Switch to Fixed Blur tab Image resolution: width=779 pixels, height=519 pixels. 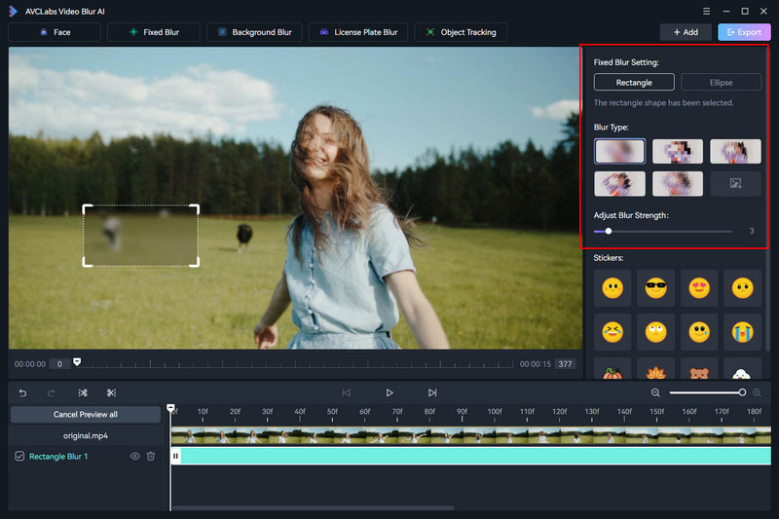154,32
